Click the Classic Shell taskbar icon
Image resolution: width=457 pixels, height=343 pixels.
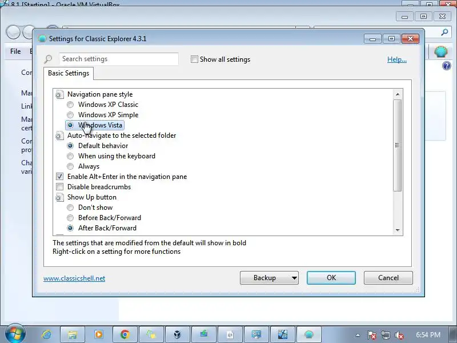(309, 334)
